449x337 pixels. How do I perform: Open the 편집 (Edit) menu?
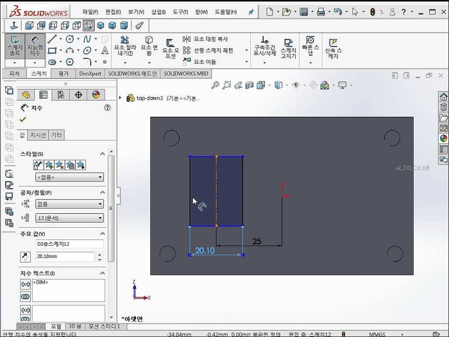(x=113, y=12)
